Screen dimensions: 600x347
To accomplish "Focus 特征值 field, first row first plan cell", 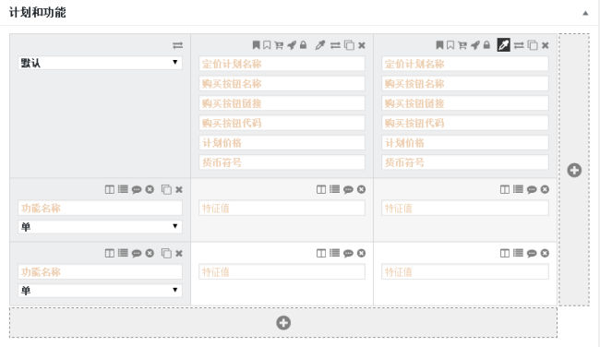I will pyautogui.click(x=282, y=209).
